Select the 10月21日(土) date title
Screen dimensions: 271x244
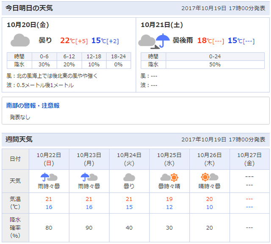coord(162,25)
